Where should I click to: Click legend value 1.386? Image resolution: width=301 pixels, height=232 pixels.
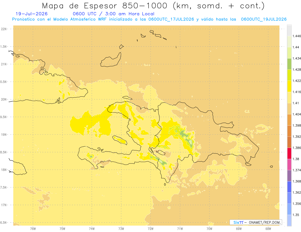pyautogui.click(x=296, y=148)
